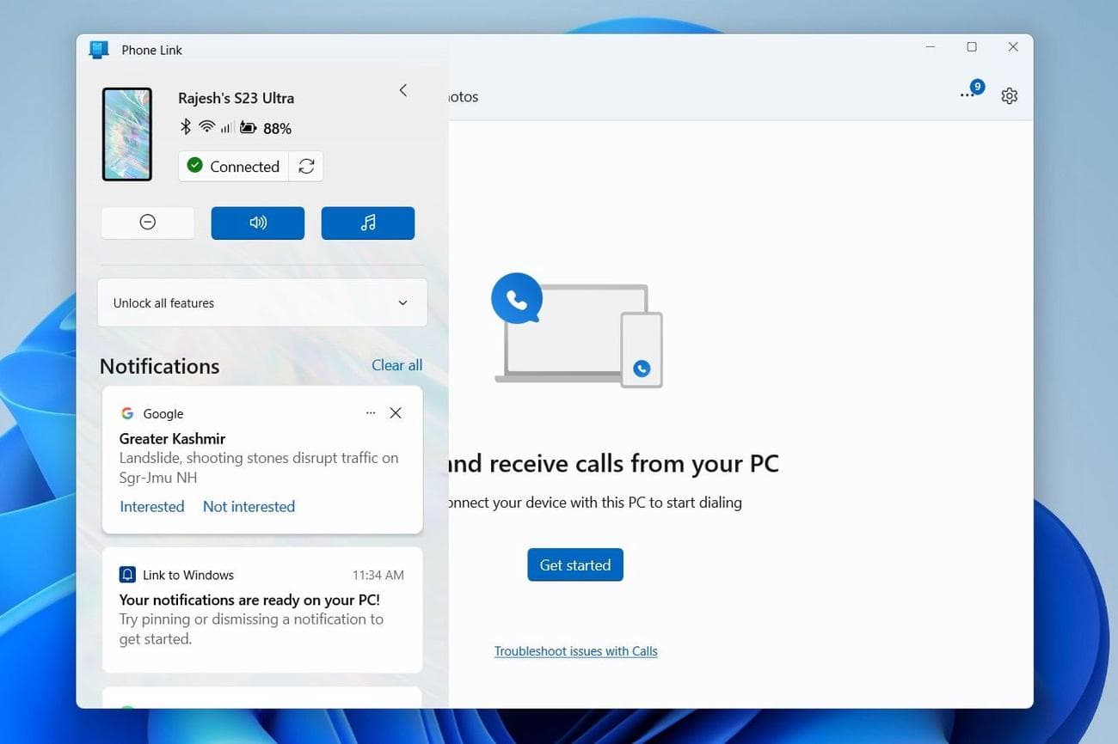The height and width of the screenshot is (744, 1118).
Task: Toggle media controls with the music button
Action: (367, 222)
